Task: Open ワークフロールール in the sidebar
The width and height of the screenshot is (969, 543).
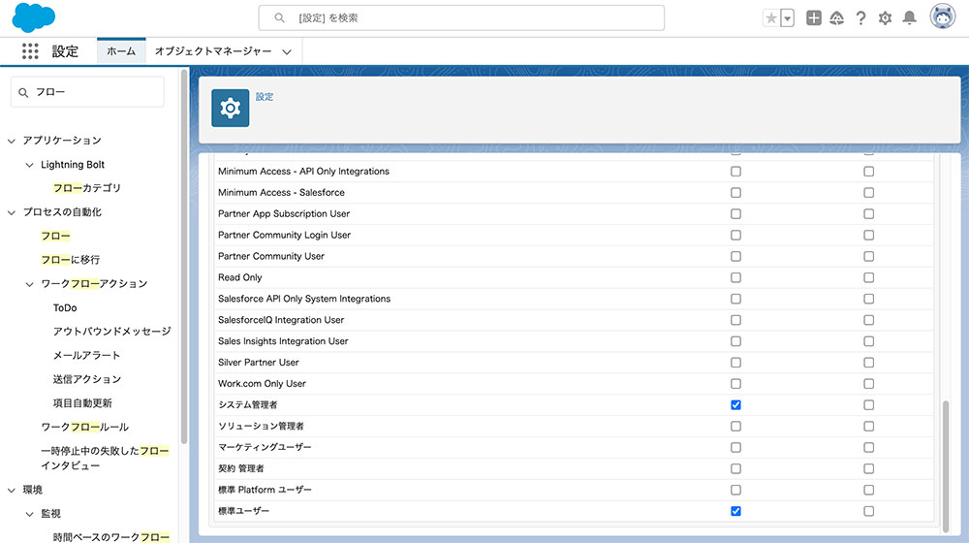Action: click(x=84, y=427)
